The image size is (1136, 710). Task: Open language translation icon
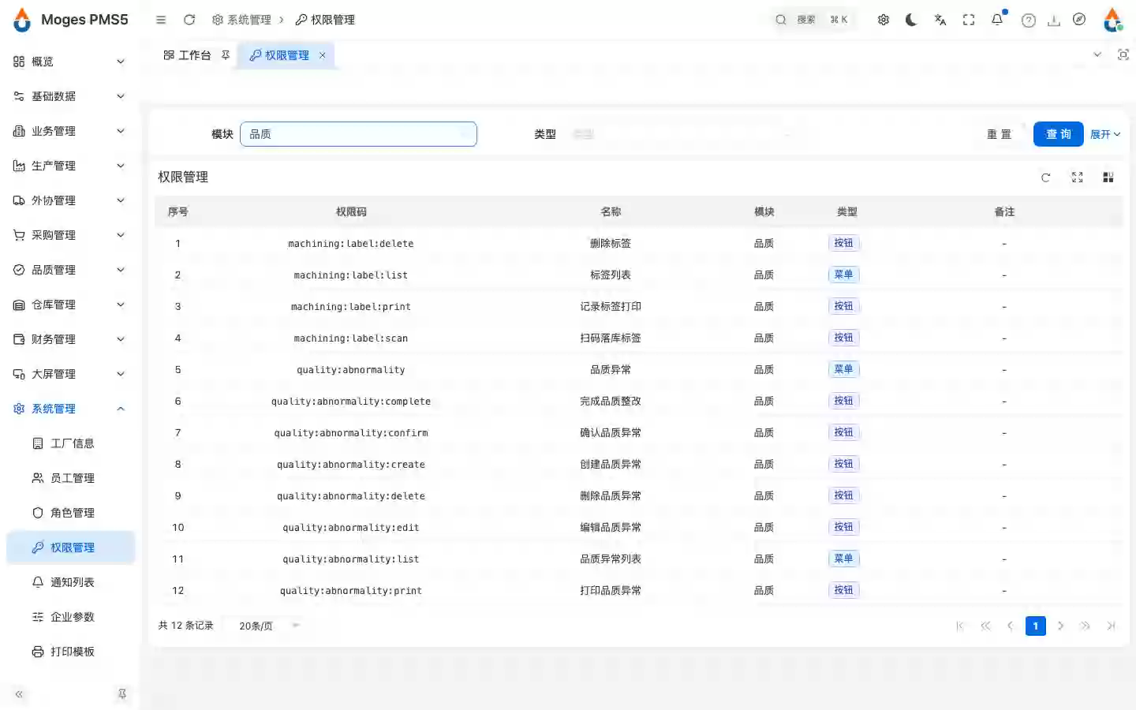[940, 20]
